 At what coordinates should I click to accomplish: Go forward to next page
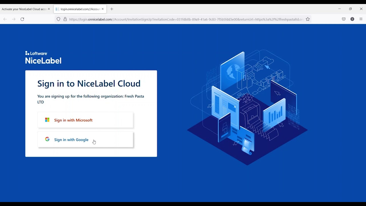click(x=14, y=19)
